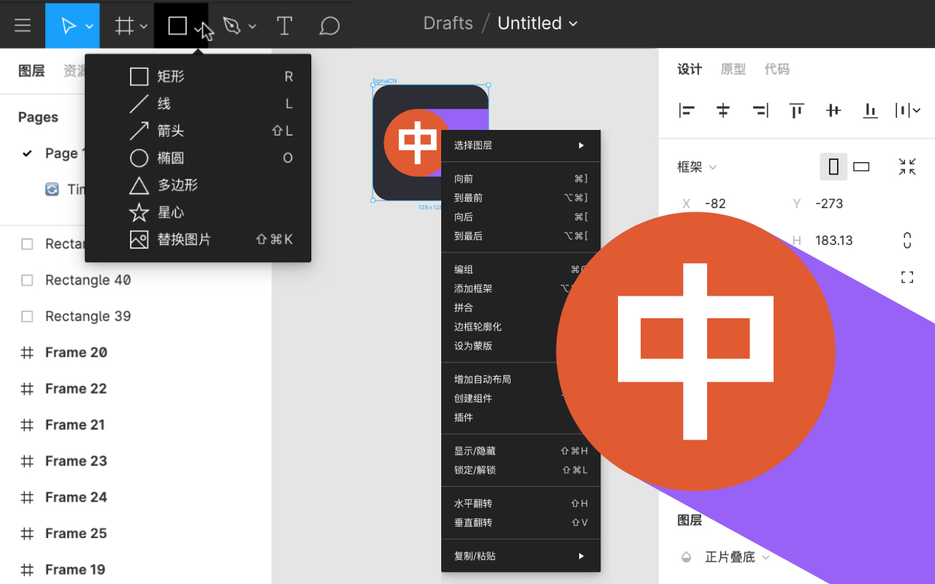Open the Drafts breadcrumb link
935x584 pixels.
pyautogui.click(x=448, y=23)
